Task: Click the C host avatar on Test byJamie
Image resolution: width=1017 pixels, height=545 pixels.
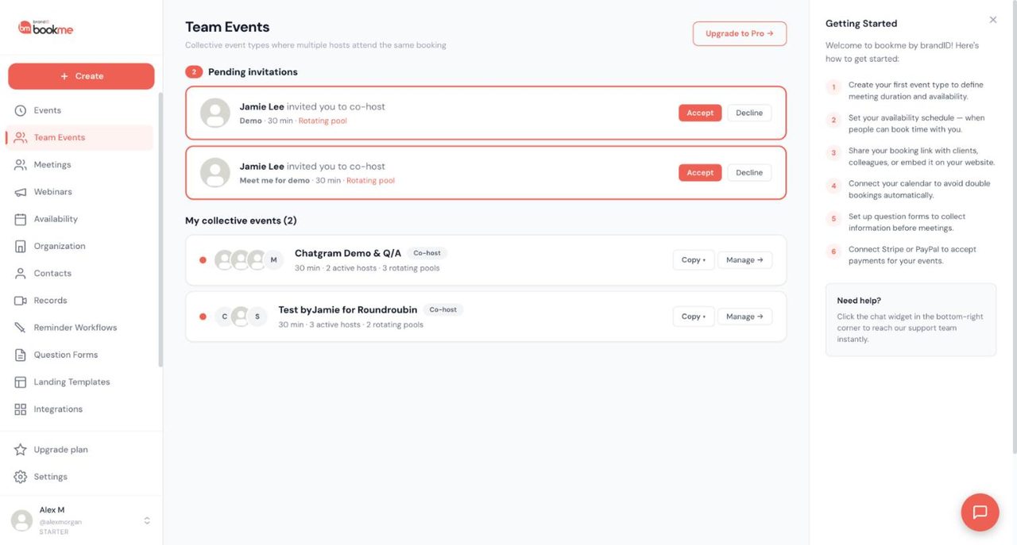Action: (x=225, y=317)
